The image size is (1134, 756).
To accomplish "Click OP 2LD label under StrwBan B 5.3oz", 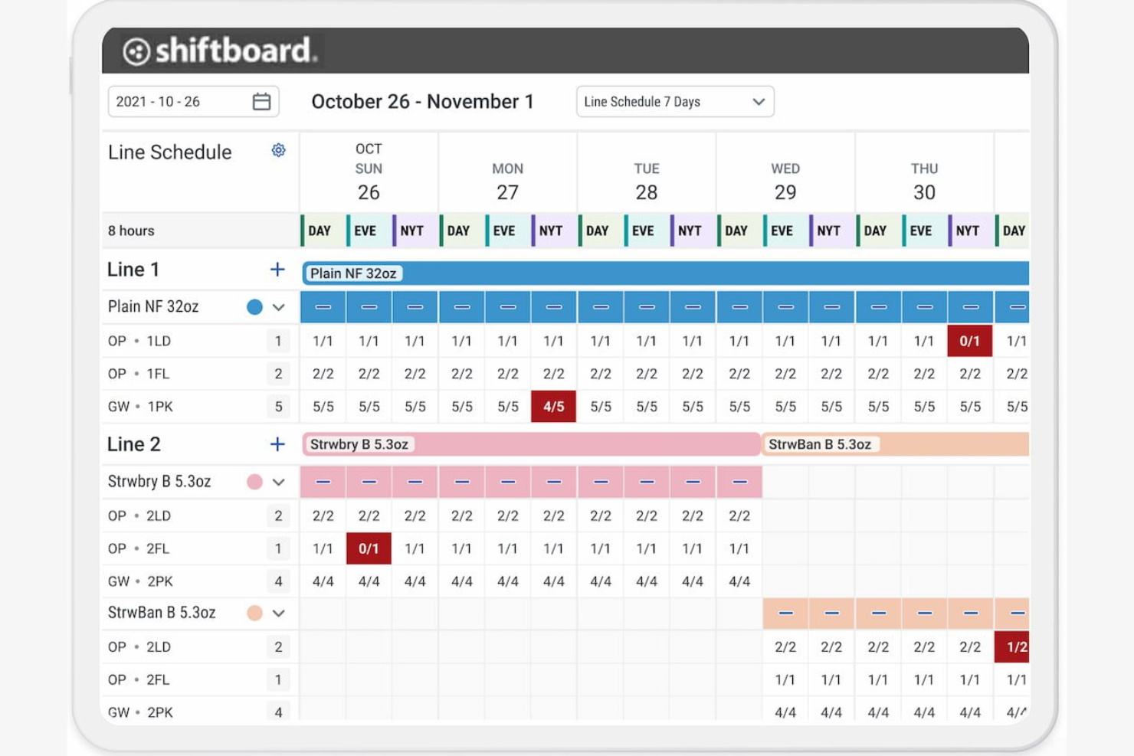I will 139,647.
